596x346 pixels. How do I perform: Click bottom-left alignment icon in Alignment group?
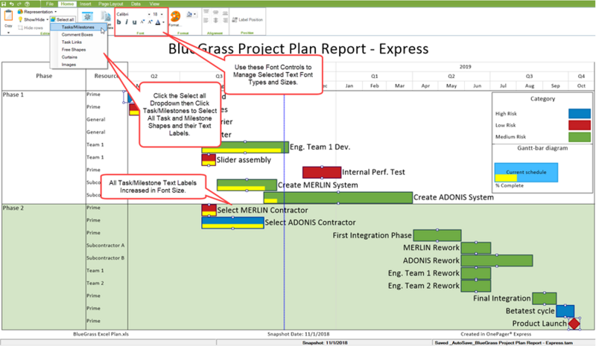coord(206,20)
